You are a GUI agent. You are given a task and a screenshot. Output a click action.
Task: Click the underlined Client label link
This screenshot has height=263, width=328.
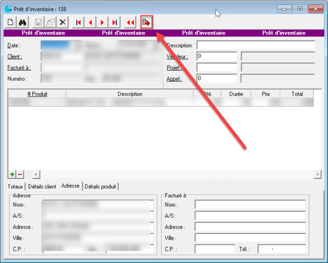[15, 57]
